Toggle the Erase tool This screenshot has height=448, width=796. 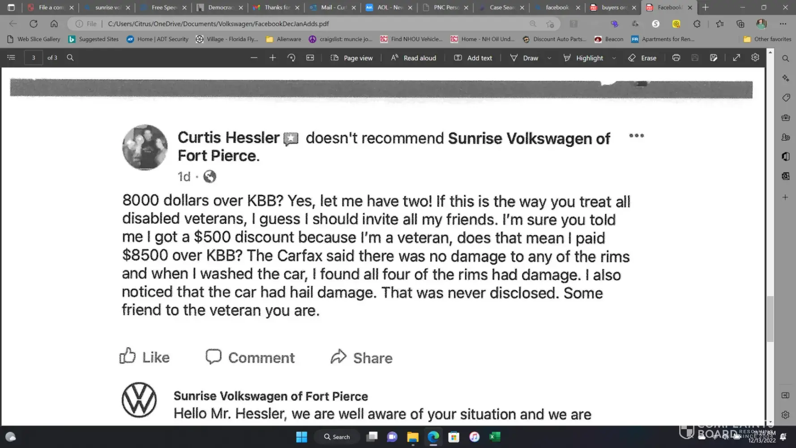coord(642,58)
